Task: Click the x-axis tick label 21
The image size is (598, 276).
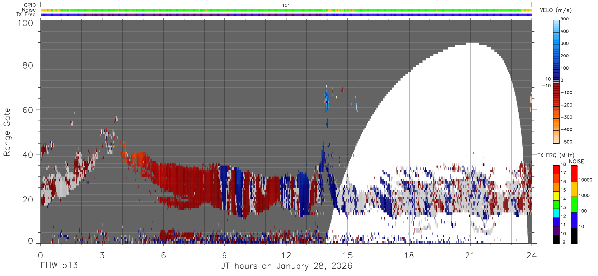Action: (470, 255)
